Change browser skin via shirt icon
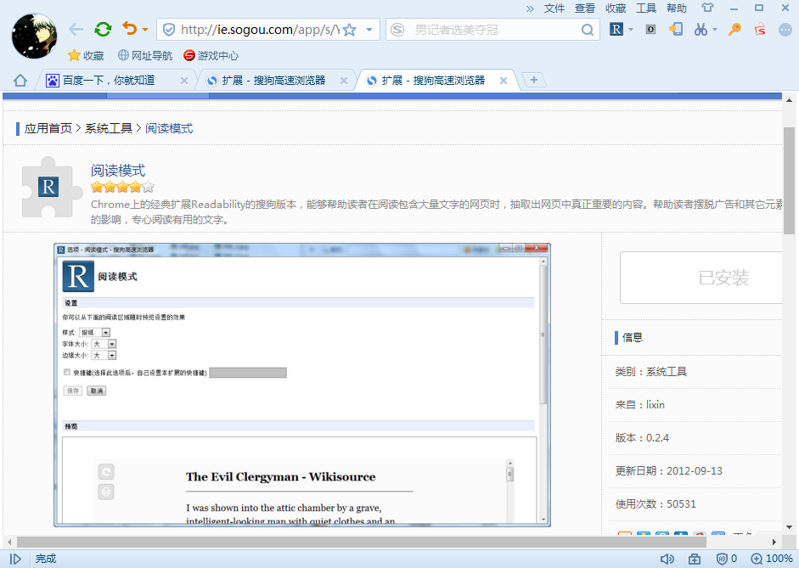Screen dimensions: 799x568 pyautogui.click(x=706, y=8)
